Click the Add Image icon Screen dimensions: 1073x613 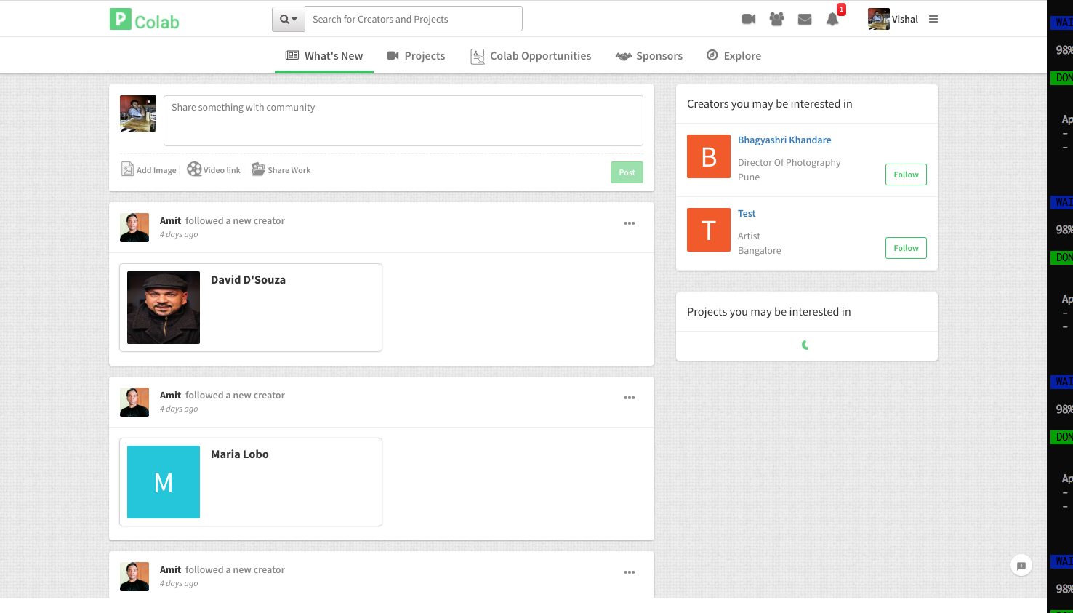(x=127, y=169)
